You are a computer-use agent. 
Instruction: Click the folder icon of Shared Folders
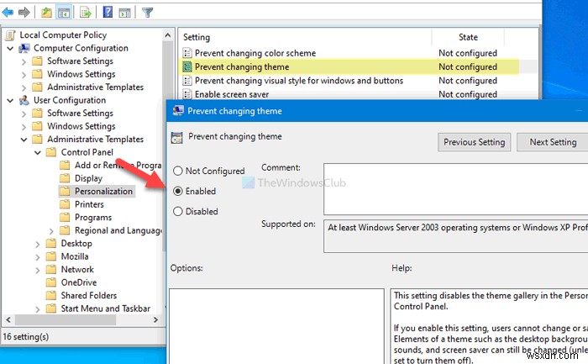coord(51,295)
